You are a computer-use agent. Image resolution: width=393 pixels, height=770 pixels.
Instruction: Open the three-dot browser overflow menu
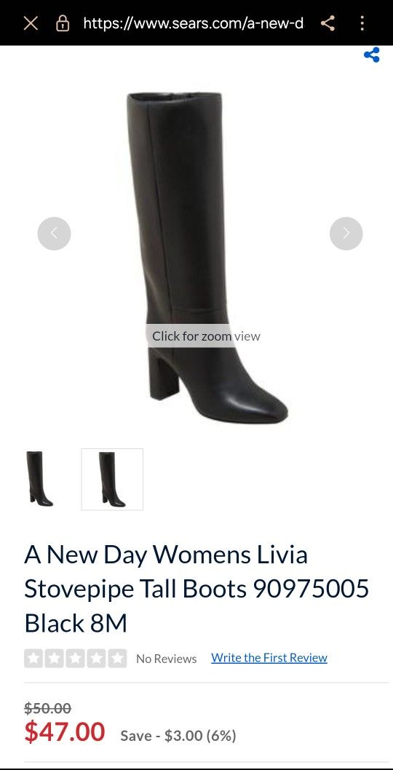coord(362,23)
